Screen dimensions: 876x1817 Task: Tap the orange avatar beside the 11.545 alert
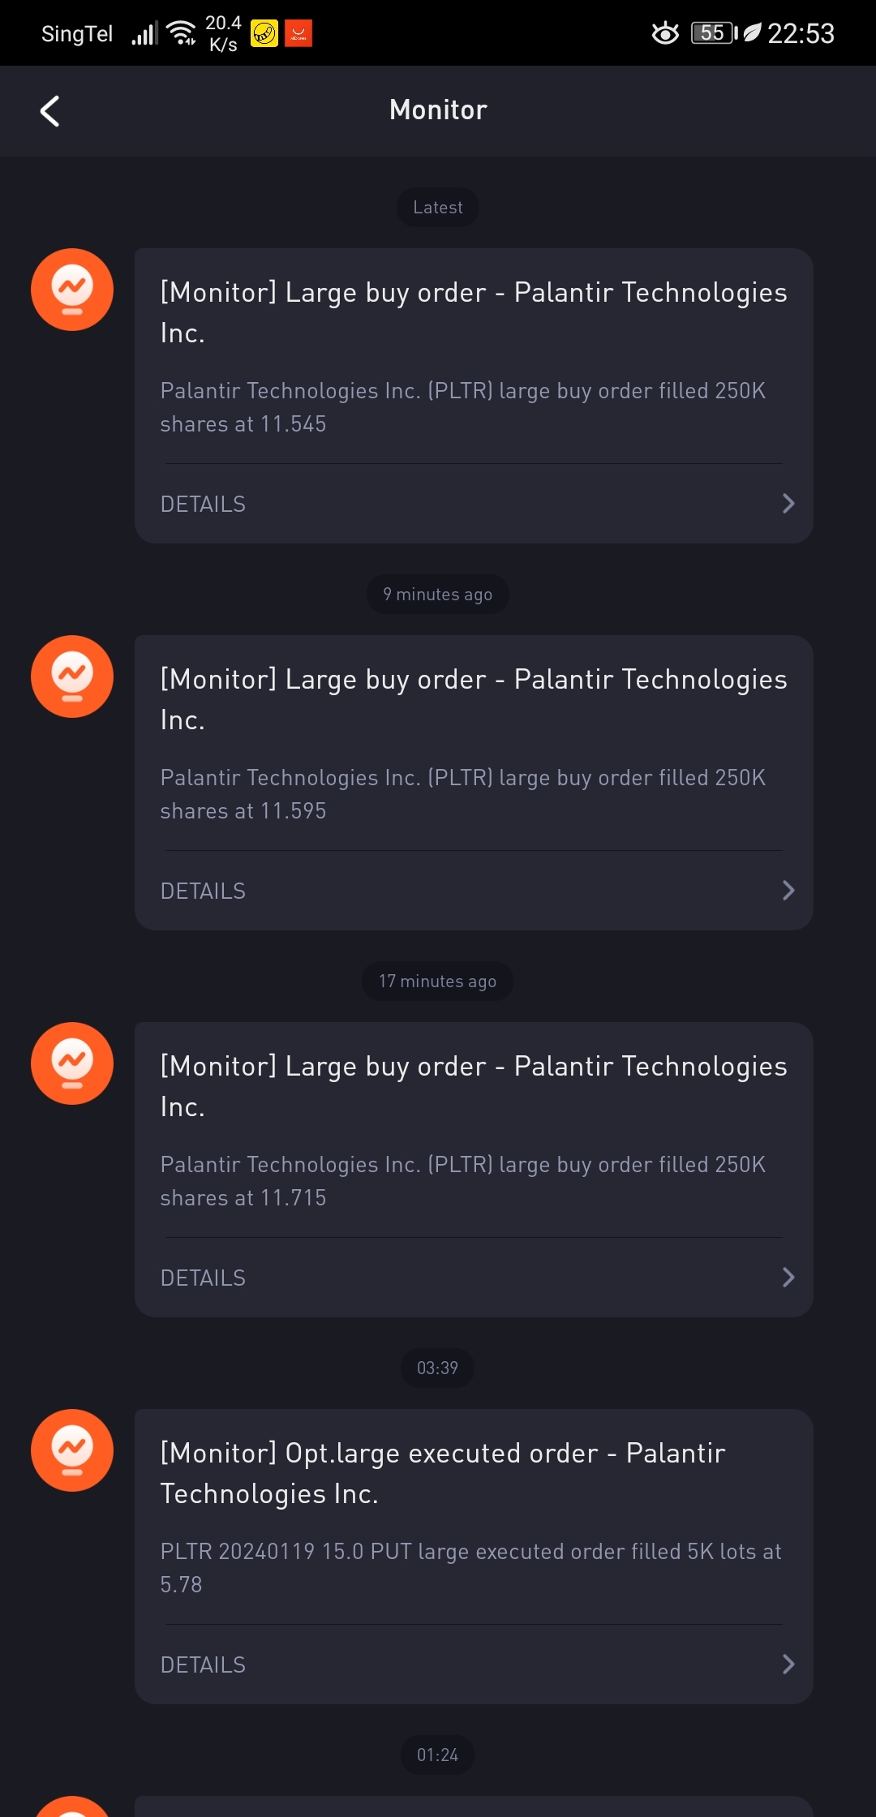[72, 290]
